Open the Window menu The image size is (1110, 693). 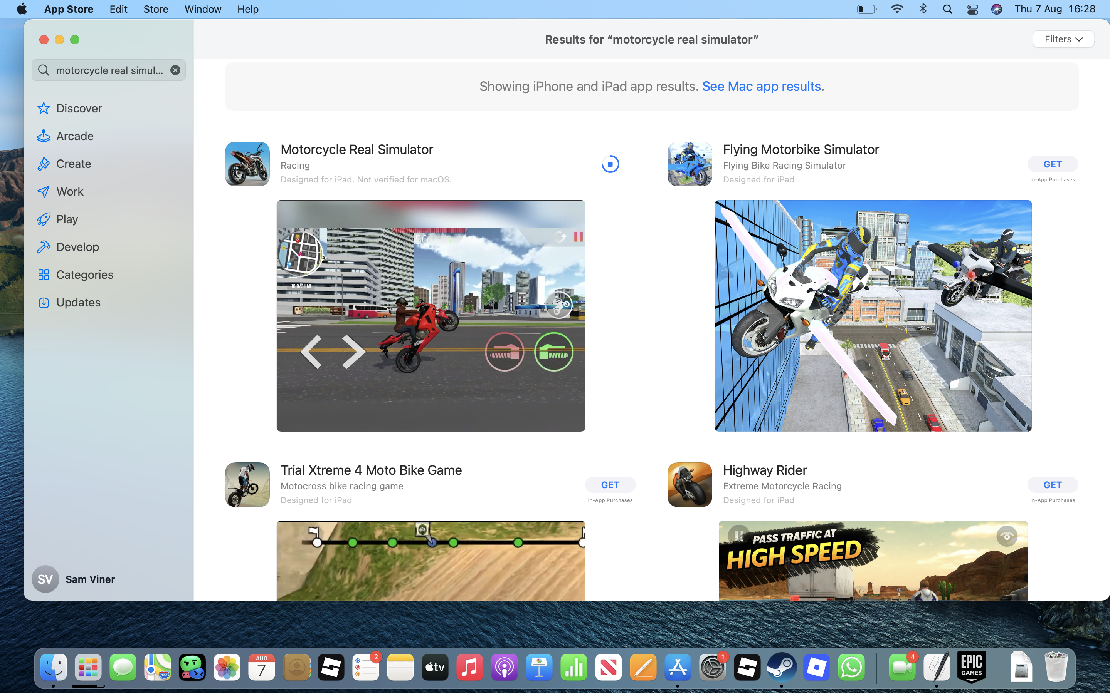203,9
